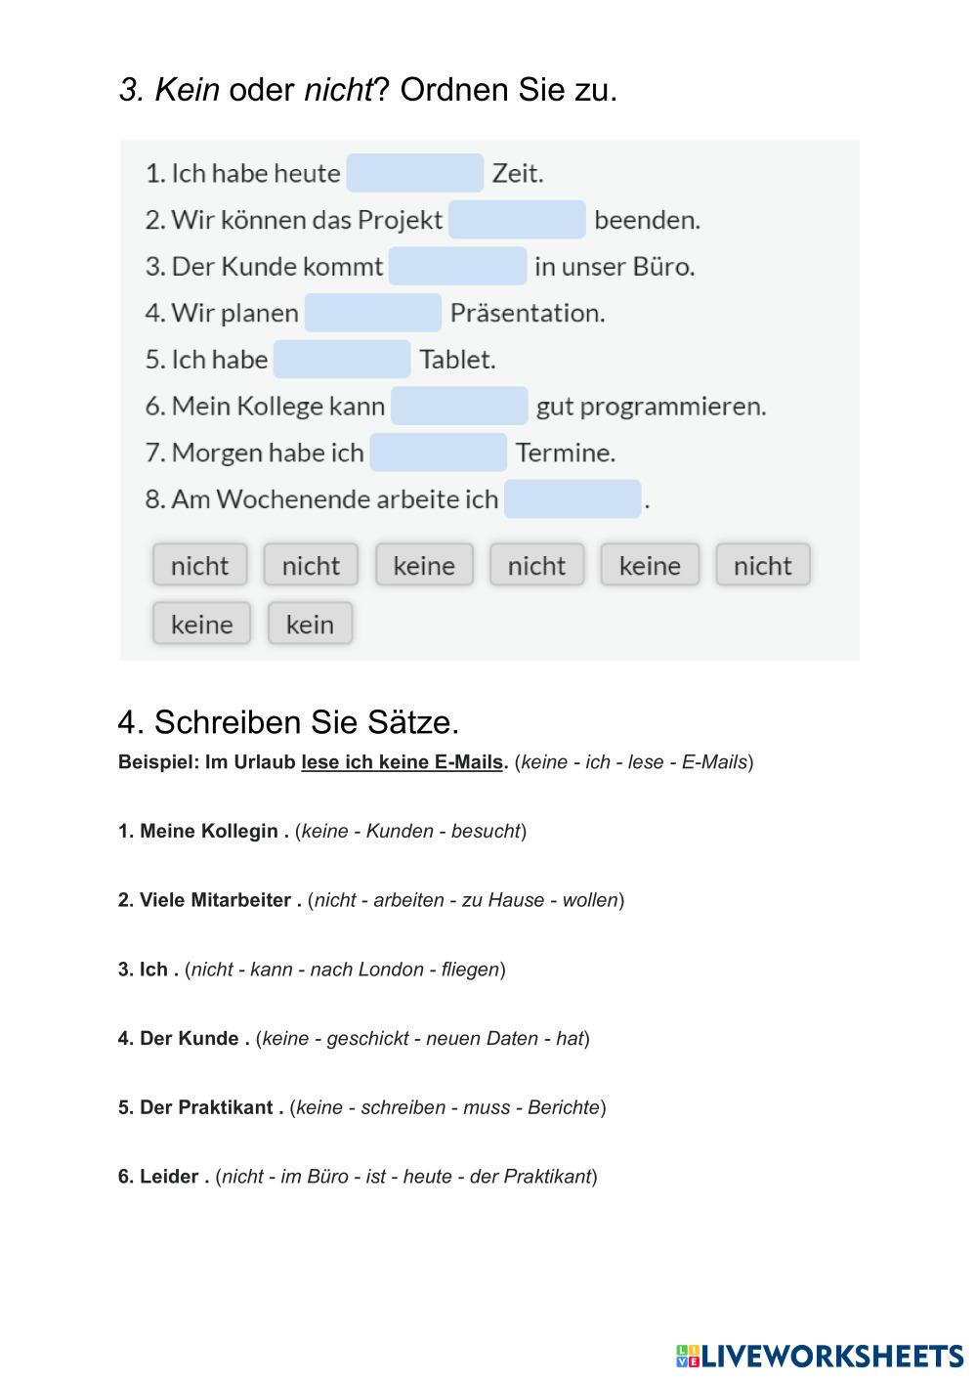Click the '4. Schreiben Sie Sätze' heading
Screen dimensions: 976x1380
tap(288, 722)
